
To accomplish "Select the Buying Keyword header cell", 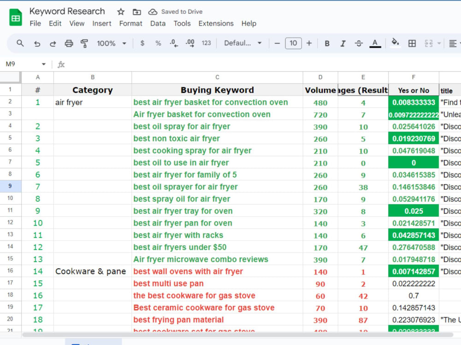I will [x=217, y=90].
